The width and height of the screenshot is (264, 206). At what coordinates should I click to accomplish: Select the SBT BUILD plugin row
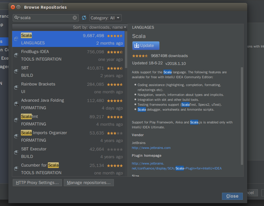[68, 71]
